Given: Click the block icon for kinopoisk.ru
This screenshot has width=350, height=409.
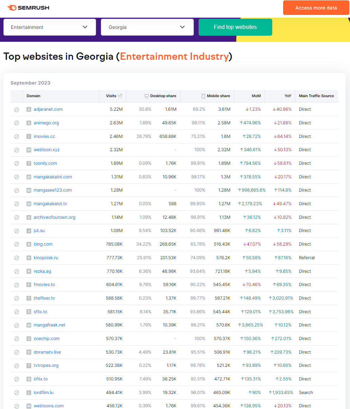Looking at the screenshot, I should pos(17,258).
